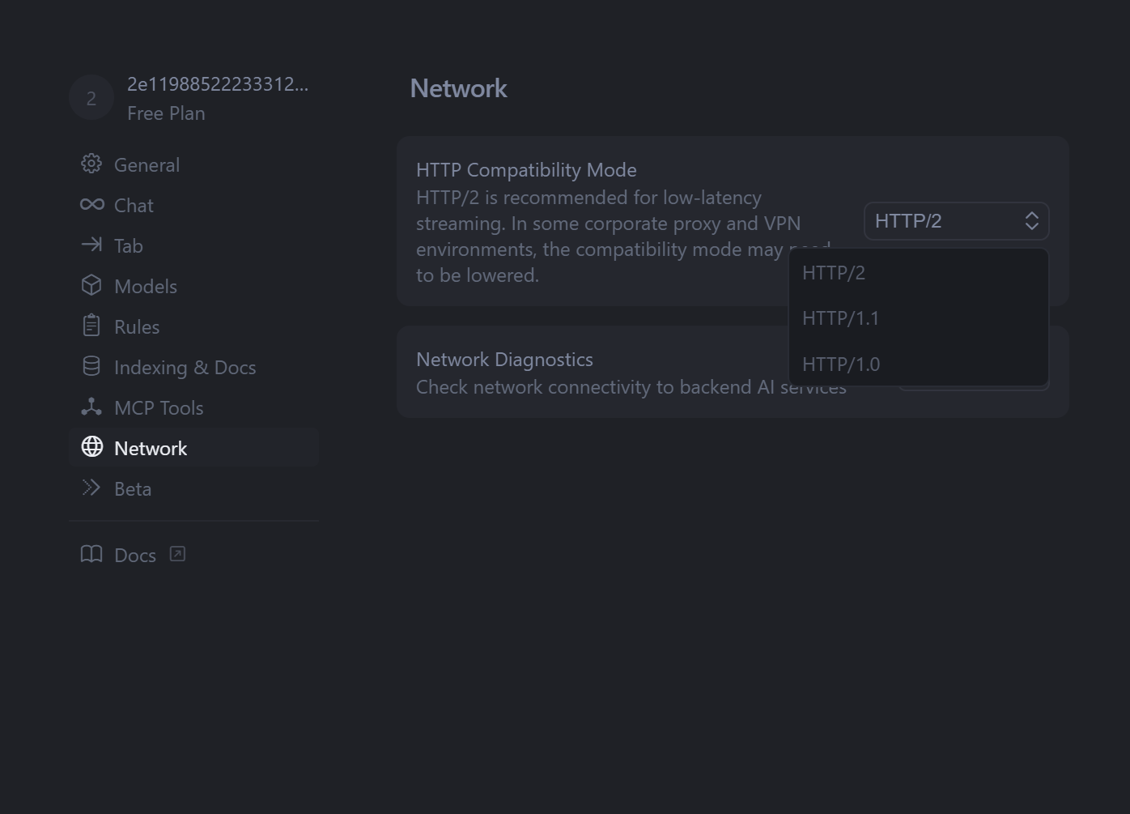
Task: Click the Network globe icon
Action: pyautogui.click(x=91, y=447)
